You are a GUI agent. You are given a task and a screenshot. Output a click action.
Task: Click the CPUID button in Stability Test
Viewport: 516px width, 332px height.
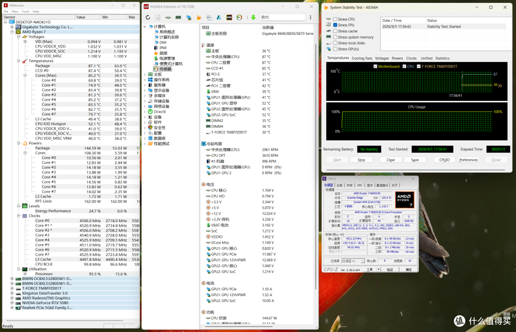(x=444, y=160)
